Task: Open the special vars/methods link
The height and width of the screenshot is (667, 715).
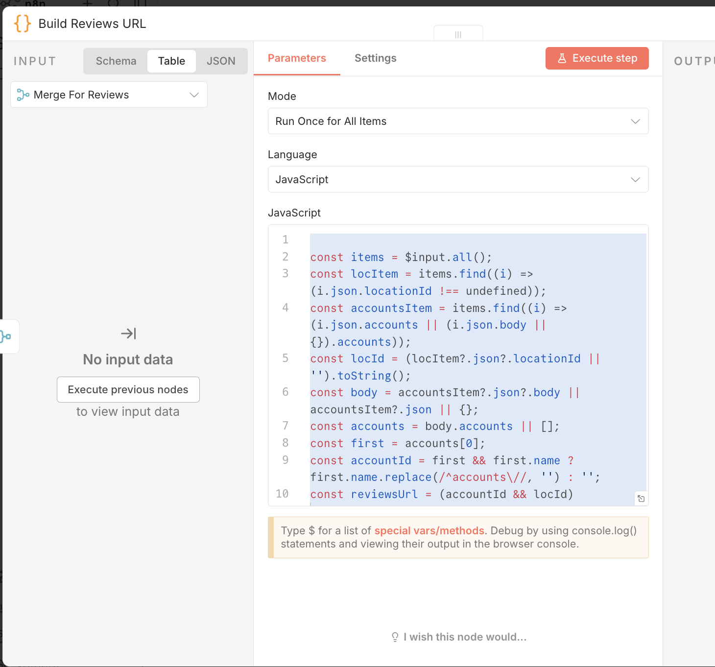Action: click(x=429, y=531)
